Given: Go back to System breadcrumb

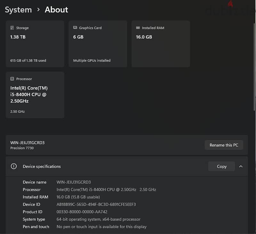Looking at the screenshot, I should pos(19,10).
